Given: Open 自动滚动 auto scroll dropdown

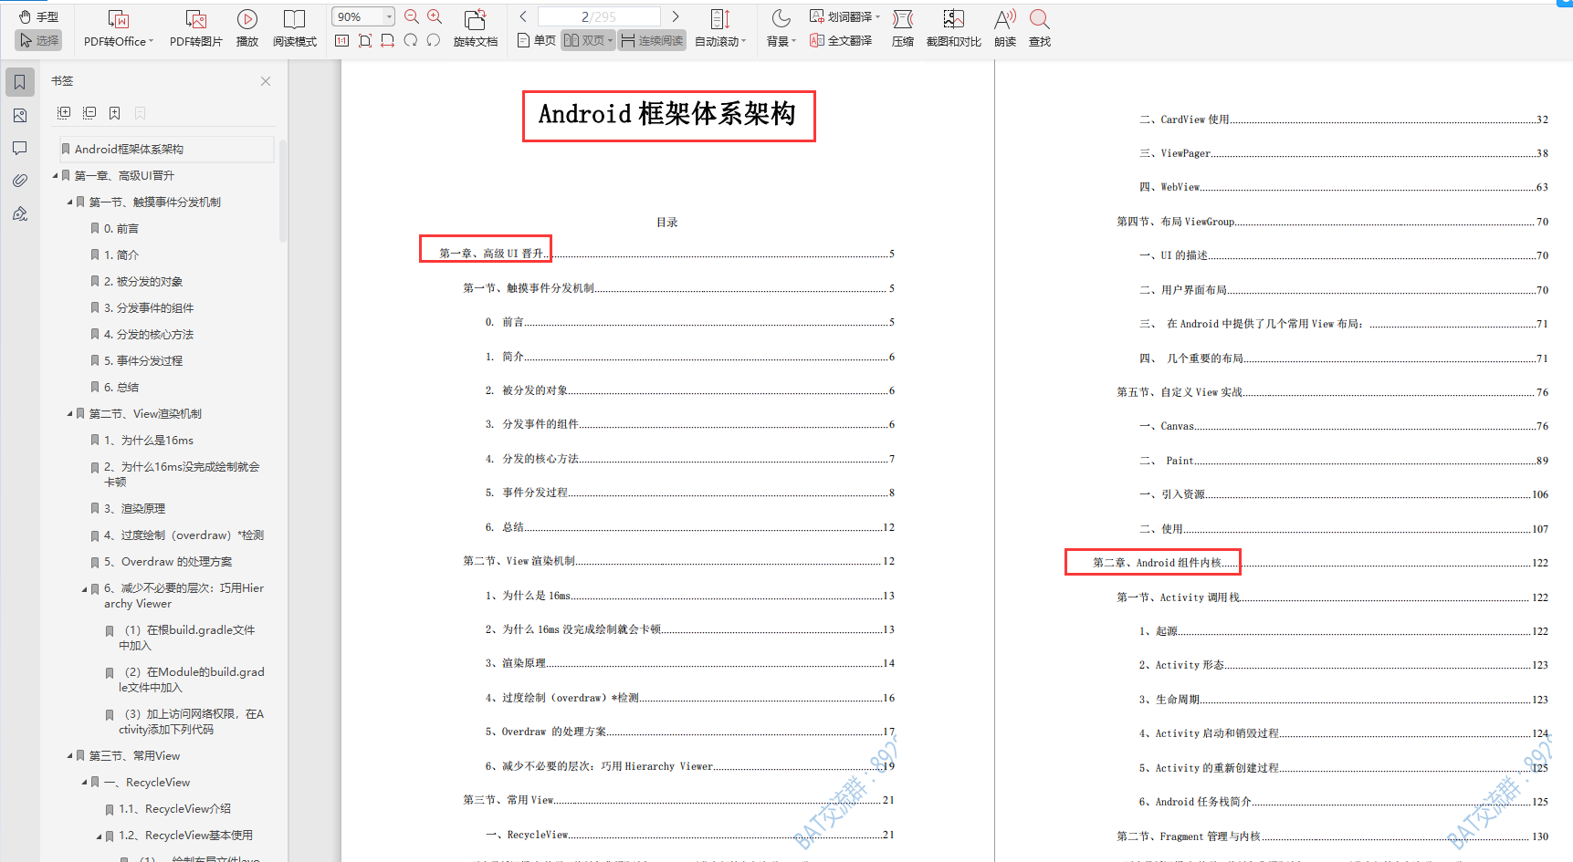Looking at the screenshot, I should pos(720,28).
